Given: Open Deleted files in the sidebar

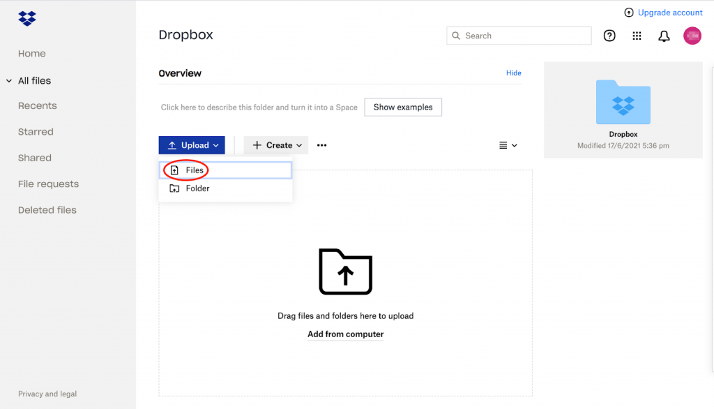Looking at the screenshot, I should (47, 210).
